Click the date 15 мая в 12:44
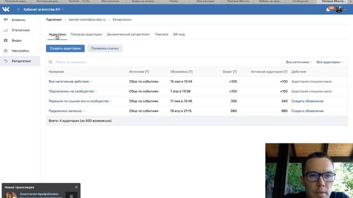 click(x=181, y=81)
